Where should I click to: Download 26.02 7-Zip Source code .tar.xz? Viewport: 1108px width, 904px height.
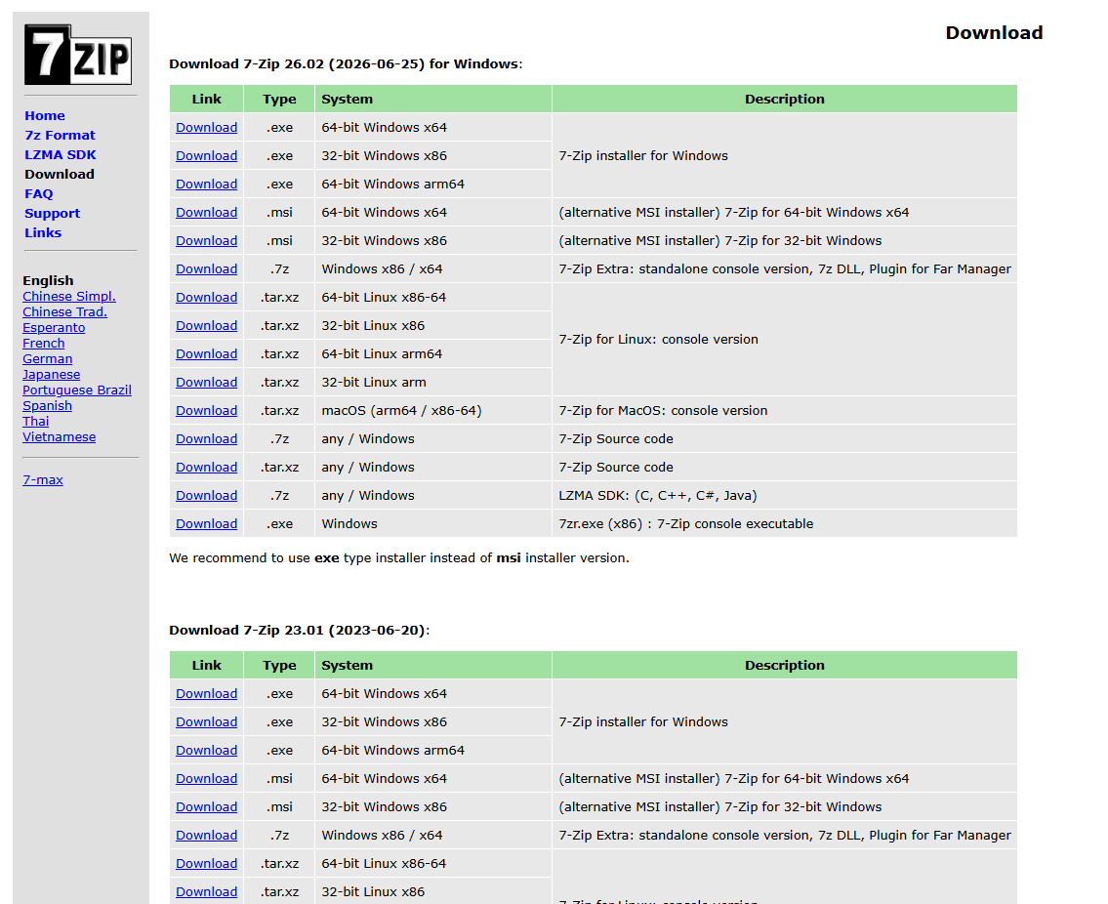pos(206,467)
